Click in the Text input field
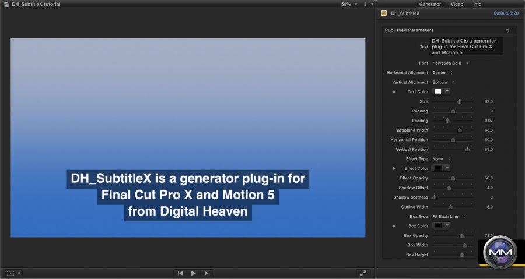This screenshot has width=525, height=279. (x=466, y=47)
